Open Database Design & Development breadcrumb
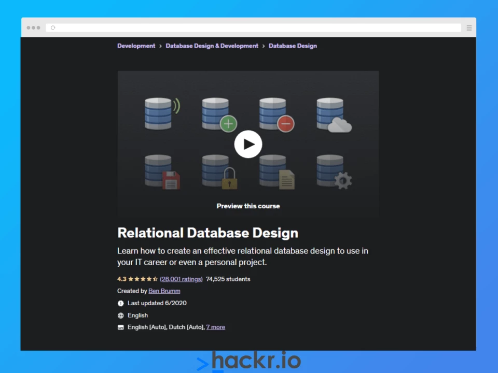Image resolution: width=498 pixels, height=373 pixels. [212, 46]
